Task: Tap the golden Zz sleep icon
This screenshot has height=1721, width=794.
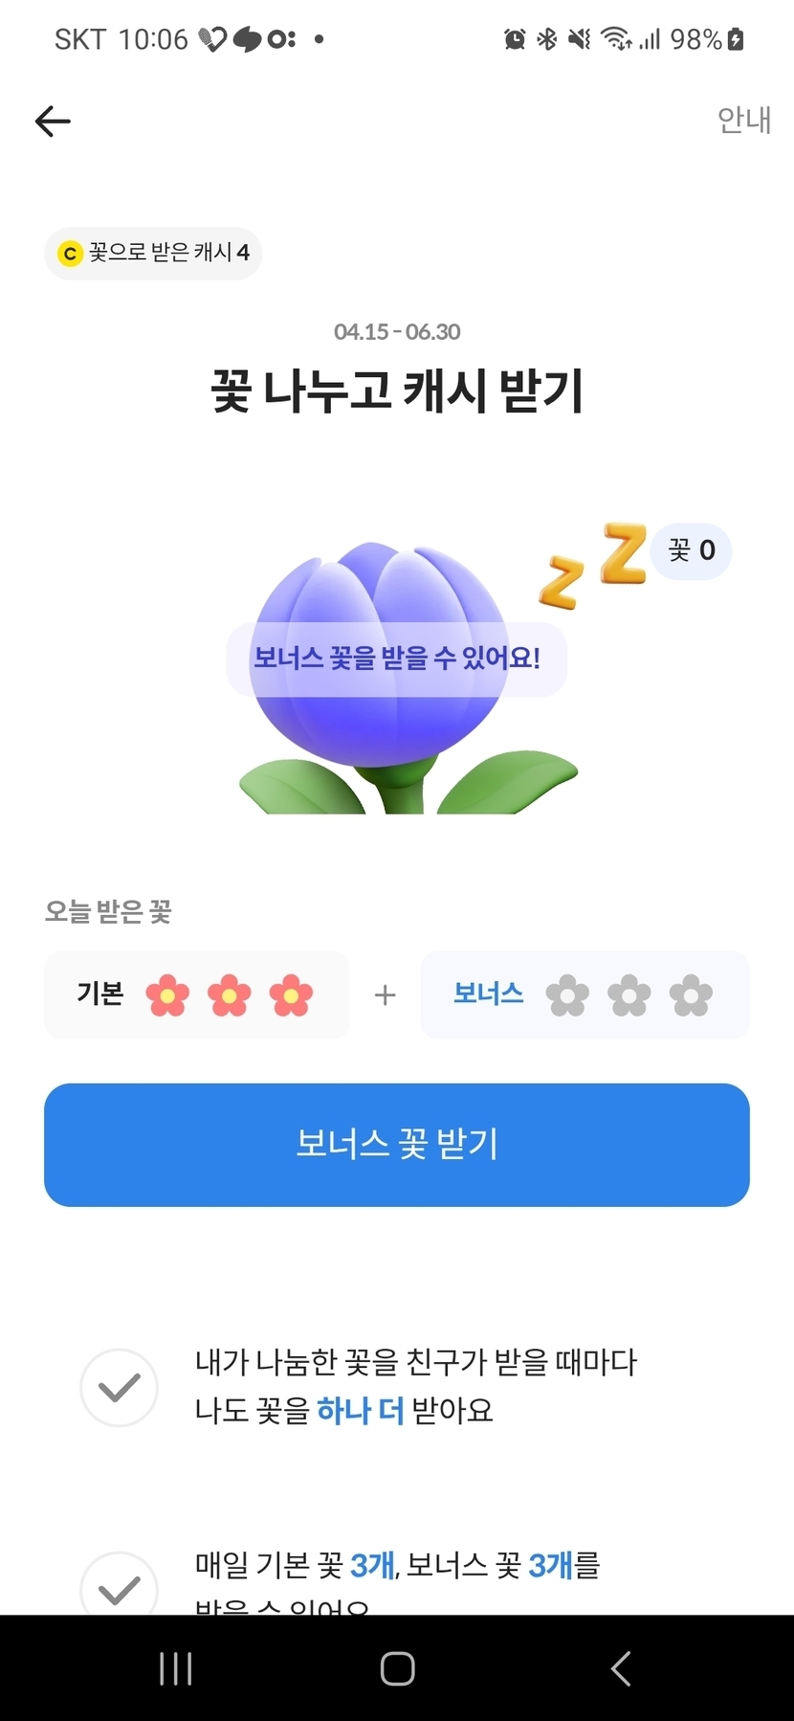Action: 593,565
